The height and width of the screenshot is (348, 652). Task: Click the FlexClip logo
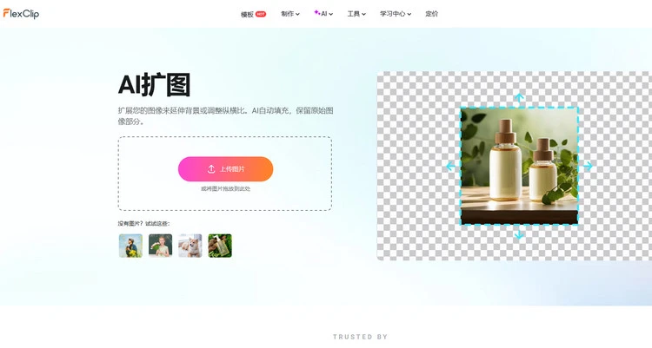(x=21, y=14)
